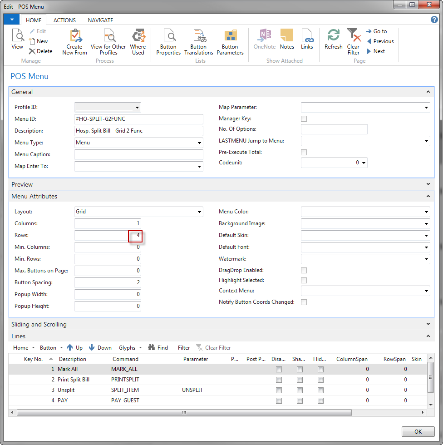Tick the Pre-Execute Total checkbox
The height and width of the screenshot is (445, 443).
(x=304, y=153)
